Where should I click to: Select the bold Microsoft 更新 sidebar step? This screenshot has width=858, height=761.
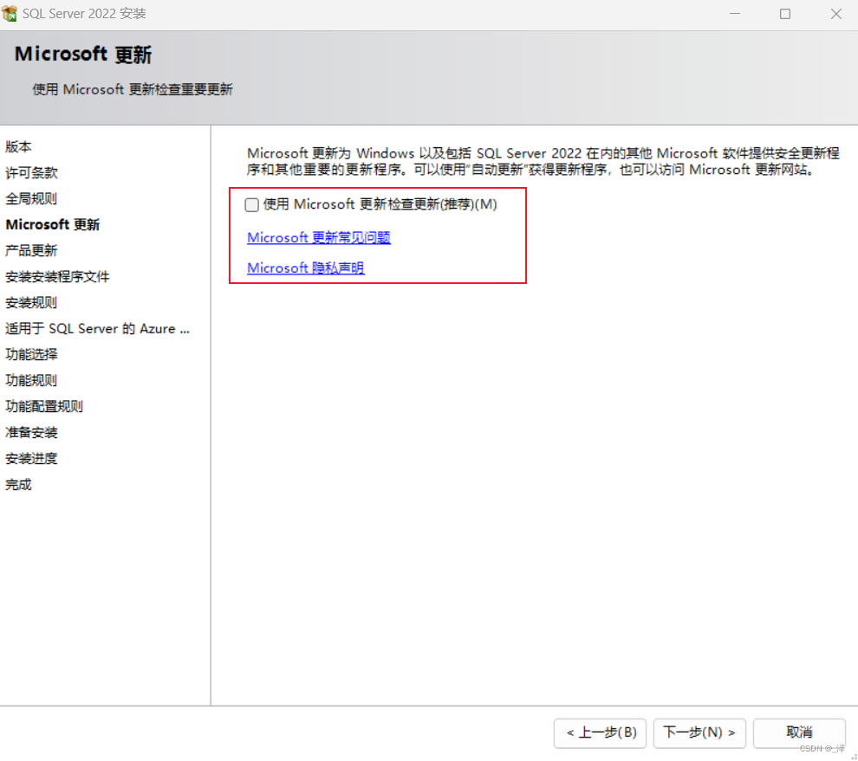click(53, 225)
